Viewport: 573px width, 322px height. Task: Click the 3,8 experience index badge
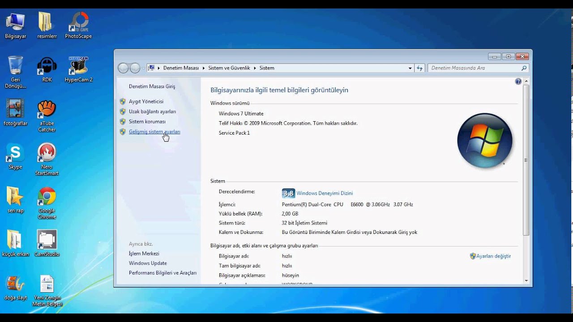click(288, 193)
